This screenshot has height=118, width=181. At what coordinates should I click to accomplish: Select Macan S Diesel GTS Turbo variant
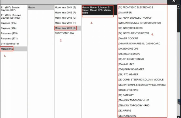[99, 10]
